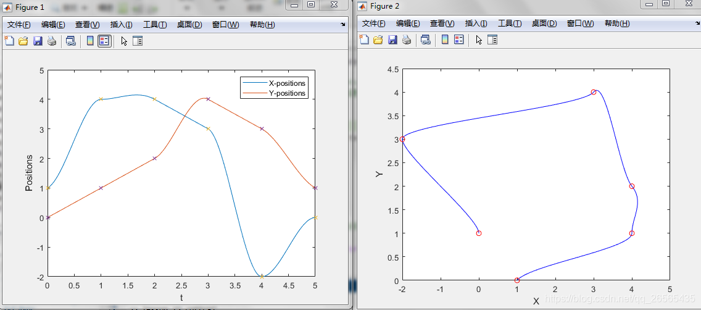The height and width of the screenshot is (310, 701).
Task: Click red circle marker at point (-2,3)
Action: point(402,139)
